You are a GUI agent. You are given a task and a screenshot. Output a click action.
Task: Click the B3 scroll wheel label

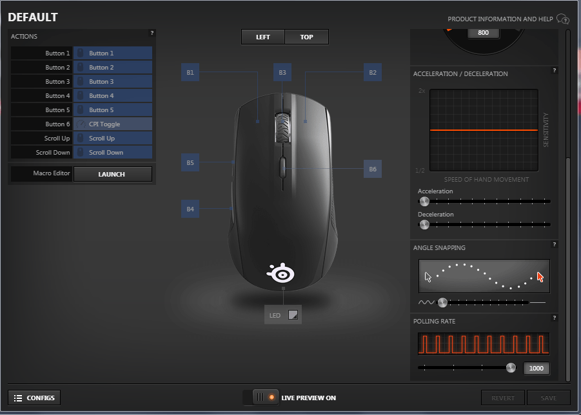click(282, 73)
